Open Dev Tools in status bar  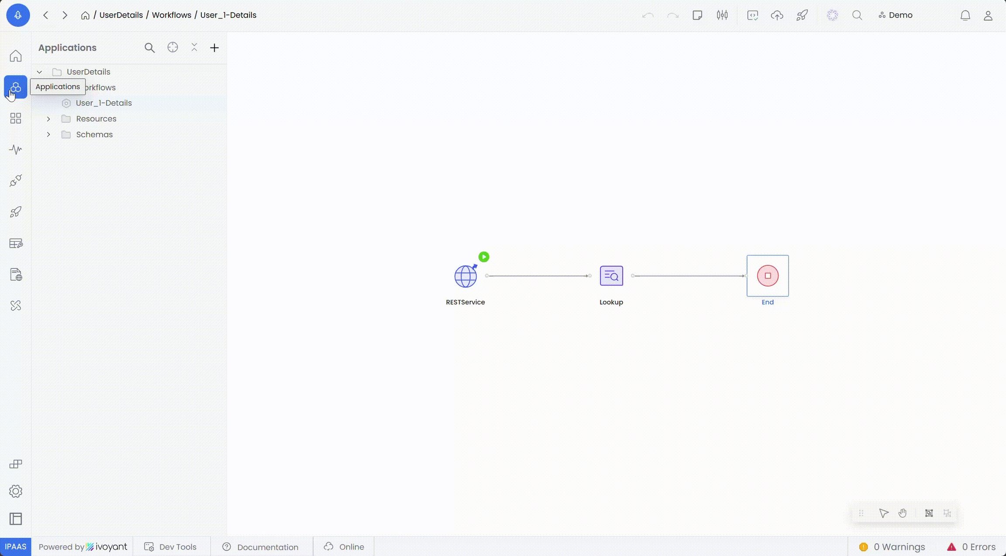(171, 547)
